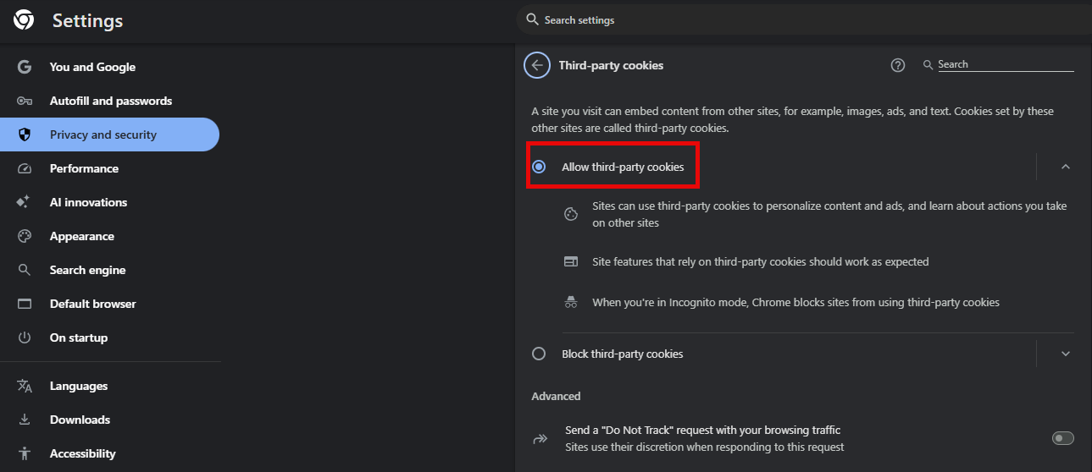Screen dimensions: 1092x472
Task: Click the Chrome logo next to Settings
Action: 24,20
